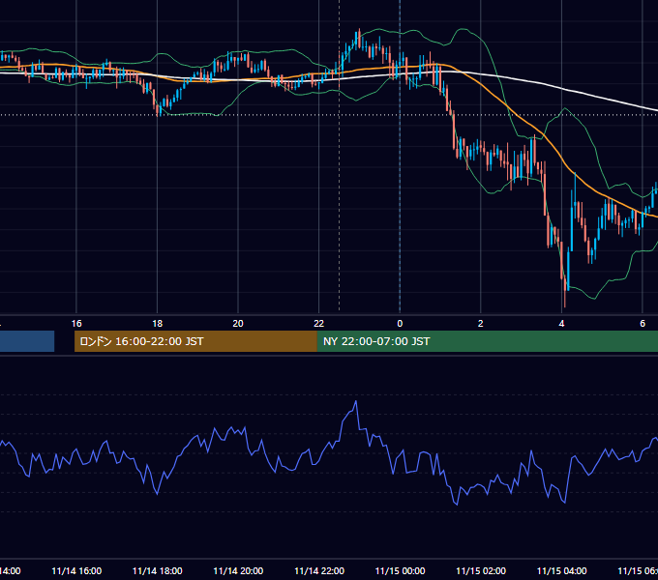Viewport: 658px width, 580px height.
Task: Click the 11/14 20:00 date label
Action: click(238, 571)
